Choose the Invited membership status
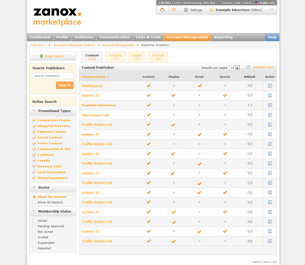This screenshot has height=265, width=305. [x=34, y=237]
